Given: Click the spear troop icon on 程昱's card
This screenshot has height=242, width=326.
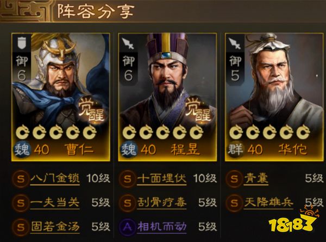Looking at the screenshot, I should (x=128, y=44).
